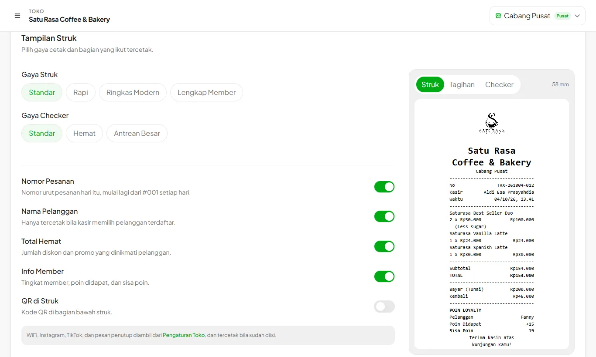The height and width of the screenshot is (357, 596).
Task: Open the hamburger navigation menu
Action: [x=17, y=16]
